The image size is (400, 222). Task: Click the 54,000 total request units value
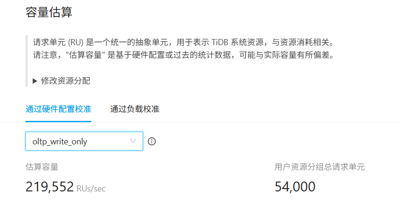coord(295,187)
